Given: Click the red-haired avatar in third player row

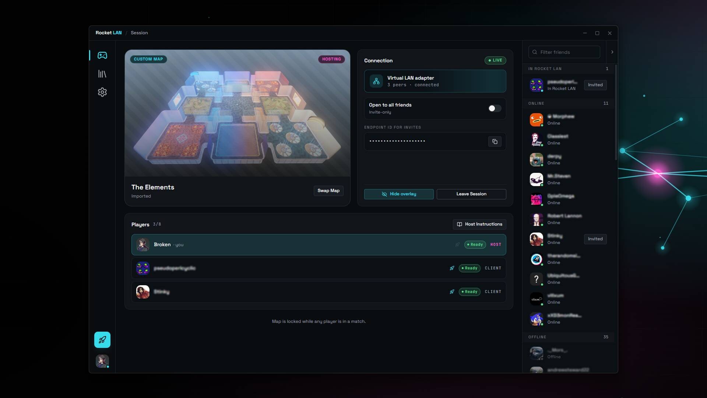Looking at the screenshot, I should pyautogui.click(x=143, y=292).
